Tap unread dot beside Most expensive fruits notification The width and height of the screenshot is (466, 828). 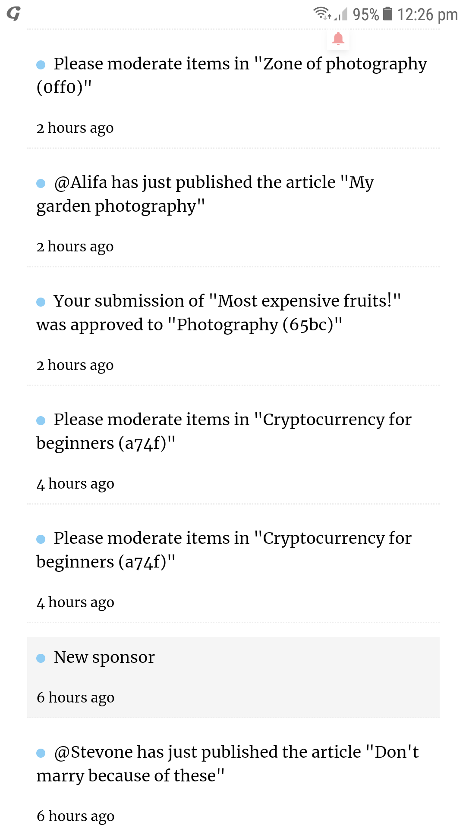tap(41, 302)
